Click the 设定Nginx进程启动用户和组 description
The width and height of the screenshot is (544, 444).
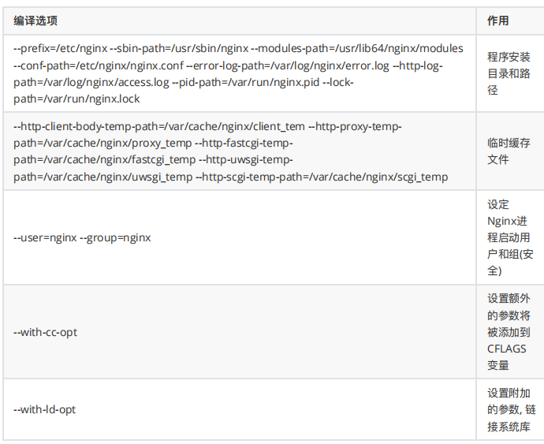coord(509,237)
